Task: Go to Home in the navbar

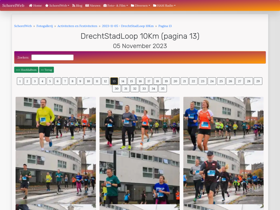Action: [35, 6]
